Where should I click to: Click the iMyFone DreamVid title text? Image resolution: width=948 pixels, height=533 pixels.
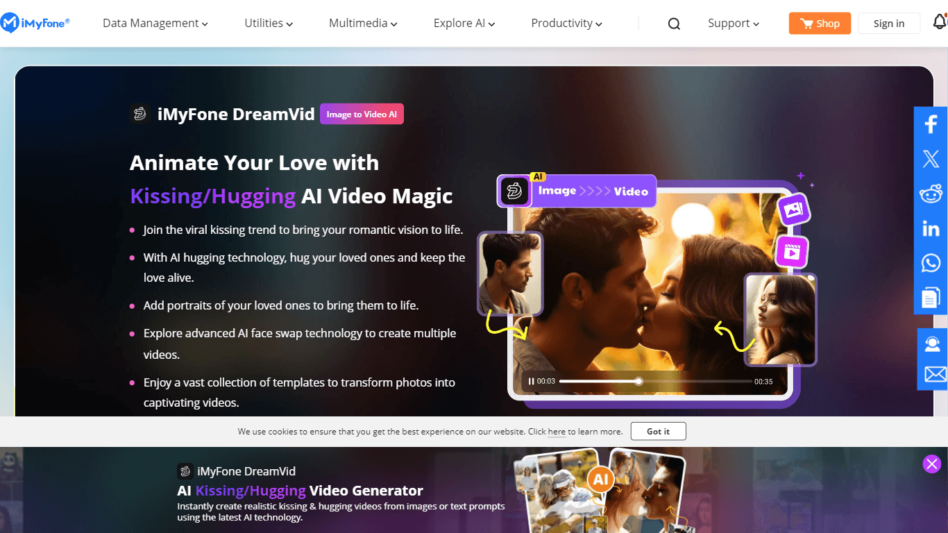236,115
